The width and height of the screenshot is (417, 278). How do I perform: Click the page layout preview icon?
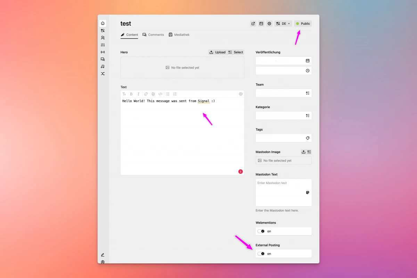[x=261, y=24]
